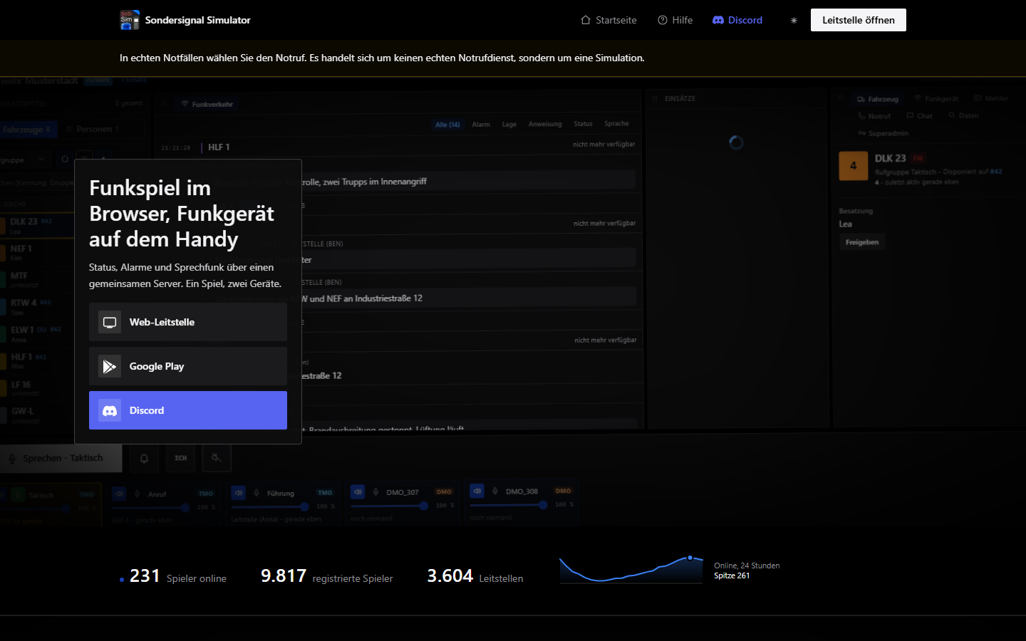Viewport: 1026px width, 641px height.
Task: Click microphone icon of Anruf channel
Action: click(138, 493)
